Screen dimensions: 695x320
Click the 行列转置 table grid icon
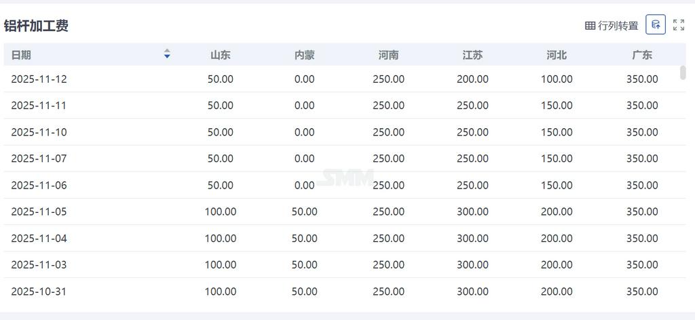[x=590, y=26]
